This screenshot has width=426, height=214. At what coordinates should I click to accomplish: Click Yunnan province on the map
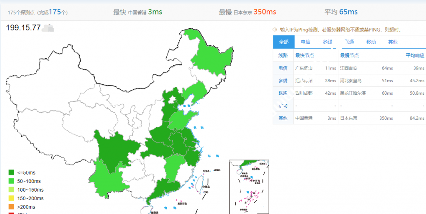point(109,179)
